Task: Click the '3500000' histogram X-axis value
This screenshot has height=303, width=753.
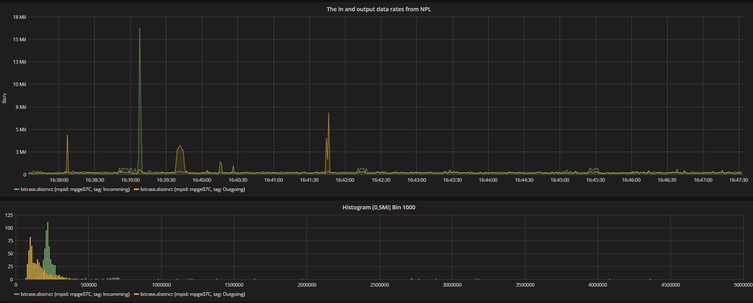Action: [x=525, y=285]
